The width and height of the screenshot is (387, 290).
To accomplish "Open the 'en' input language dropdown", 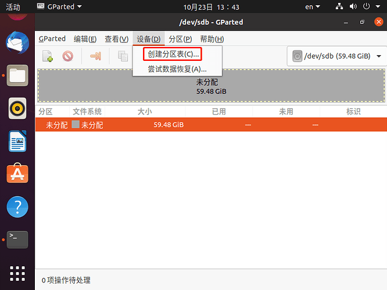I will [x=313, y=7].
